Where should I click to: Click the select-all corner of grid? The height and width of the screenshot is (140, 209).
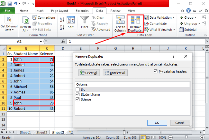pos(4,48)
